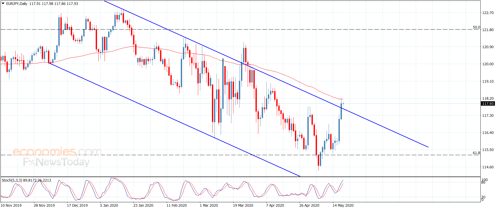
Task: Click the 61.8 Fibonacci level label
Action: pyautogui.click(x=476, y=153)
